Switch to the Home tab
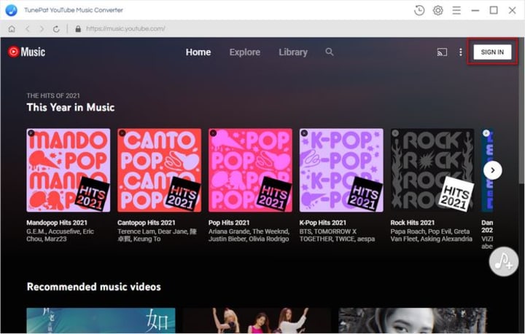Screen dimensions: 525x334 coord(198,52)
